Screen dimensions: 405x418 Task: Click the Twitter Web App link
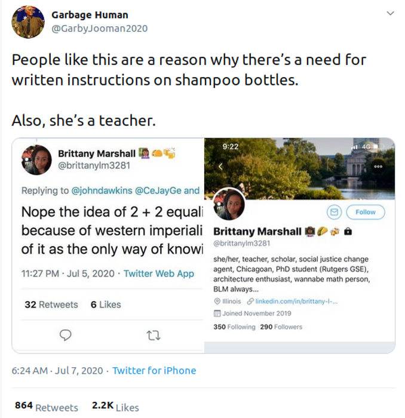point(158,273)
